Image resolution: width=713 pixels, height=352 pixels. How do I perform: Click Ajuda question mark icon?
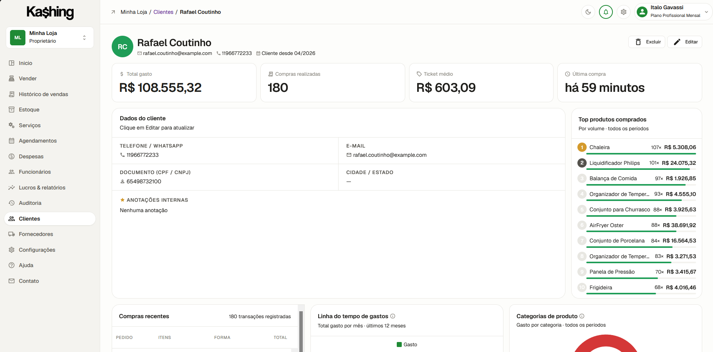click(12, 265)
